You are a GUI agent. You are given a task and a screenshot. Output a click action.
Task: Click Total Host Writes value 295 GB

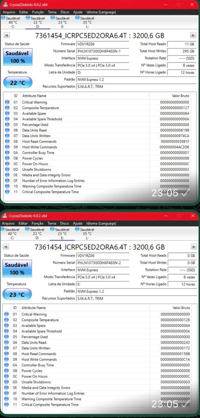(182, 51)
